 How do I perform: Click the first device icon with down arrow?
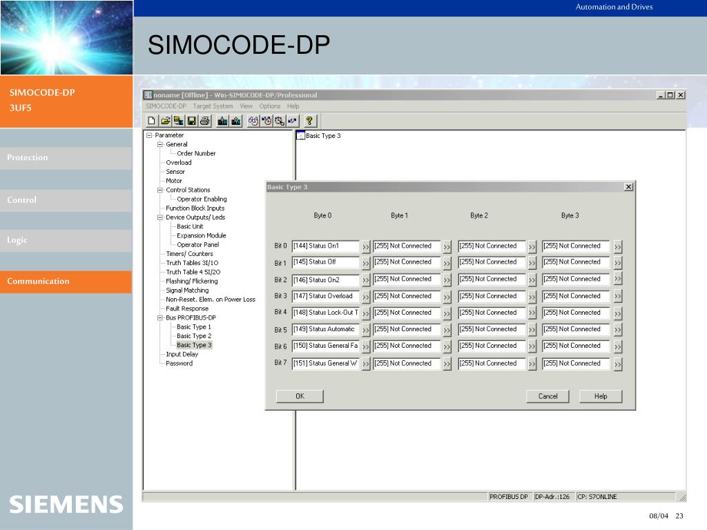point(222,121)
